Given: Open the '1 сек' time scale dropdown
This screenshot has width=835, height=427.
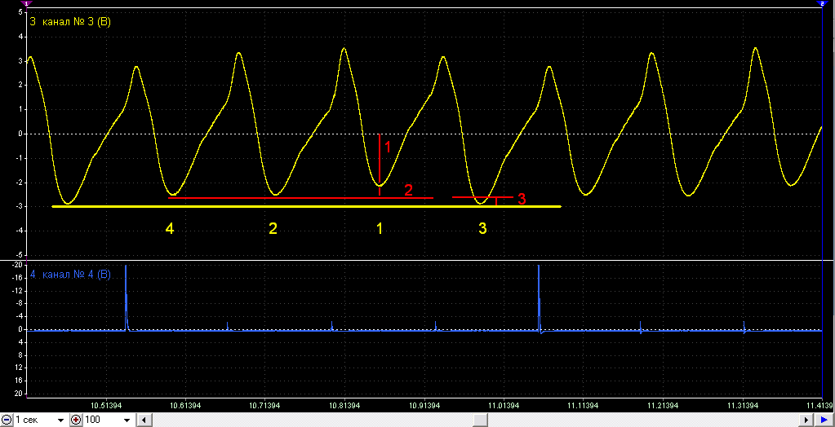Looking at the screenshot, I should click(60, 420).
